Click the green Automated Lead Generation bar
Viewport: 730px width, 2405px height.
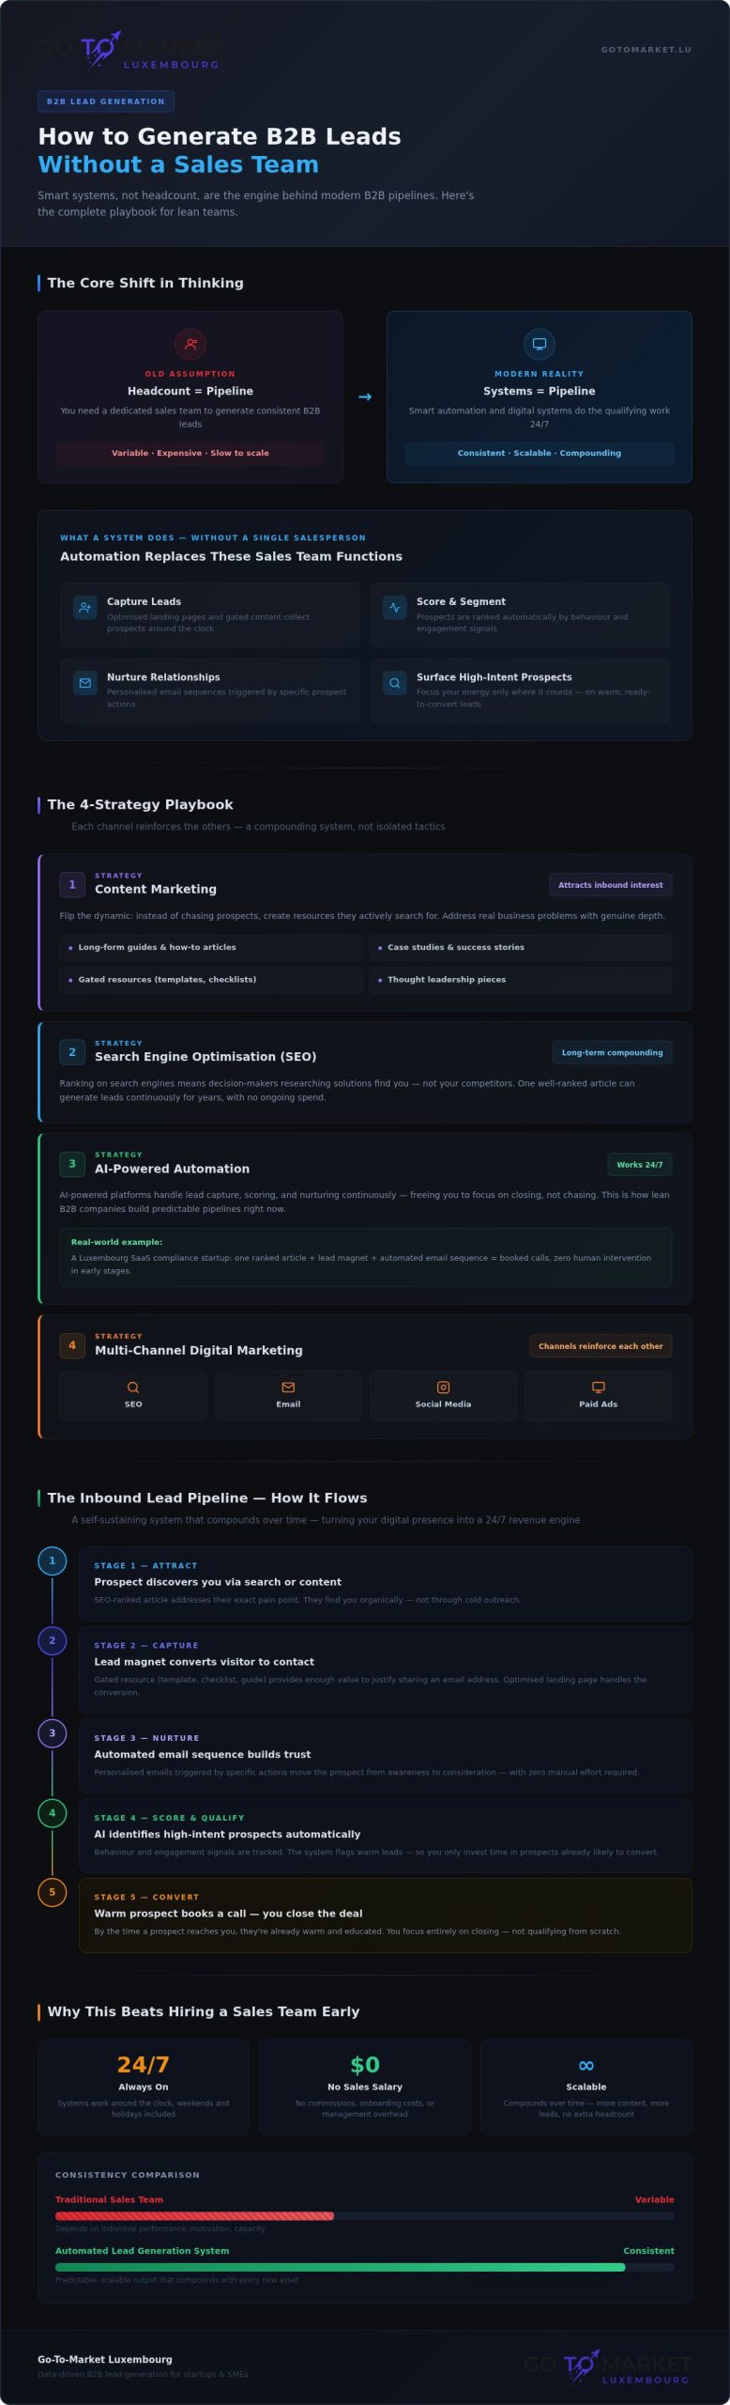point(340,2268)
